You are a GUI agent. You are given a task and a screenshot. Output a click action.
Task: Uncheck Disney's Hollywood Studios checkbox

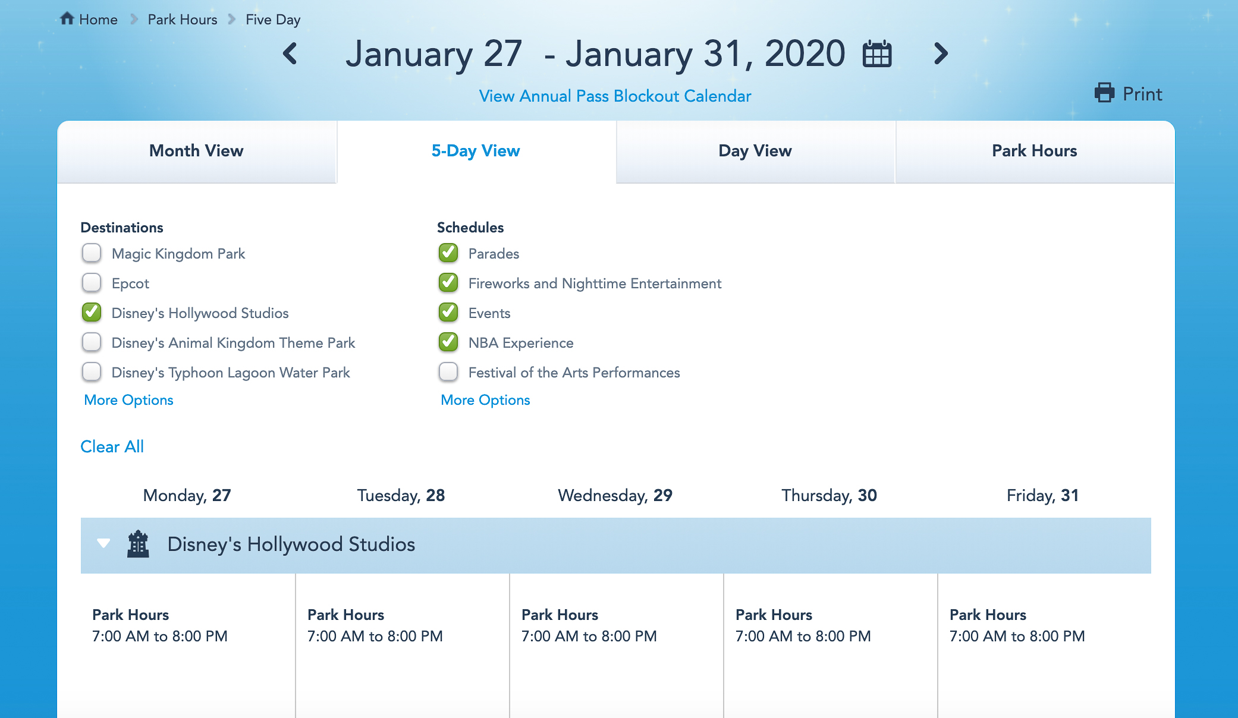[92, 313]
